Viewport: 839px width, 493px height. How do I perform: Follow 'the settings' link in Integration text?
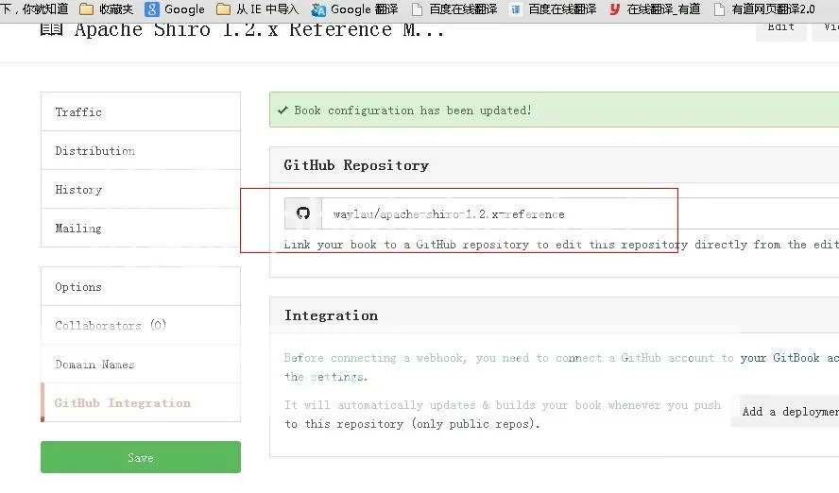coord(324,377)
